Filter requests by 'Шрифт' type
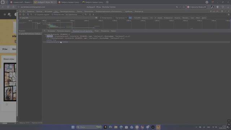Image resolution: width=231 pixels, height=130 pixels. (x=160, y=18)
